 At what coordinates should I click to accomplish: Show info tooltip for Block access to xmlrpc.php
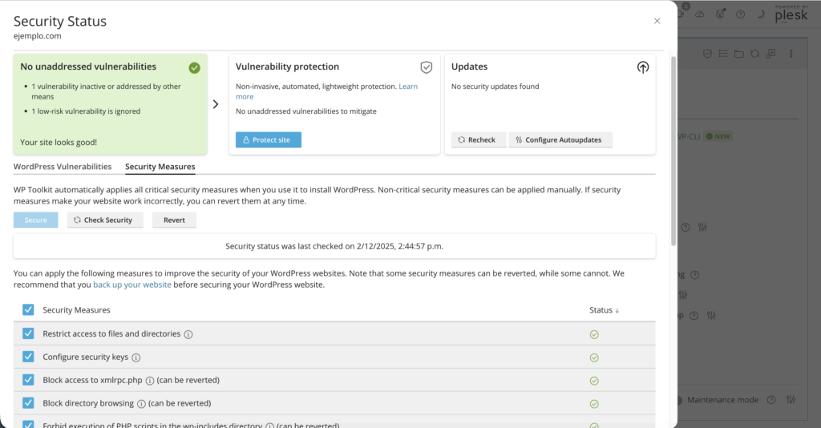150,381
